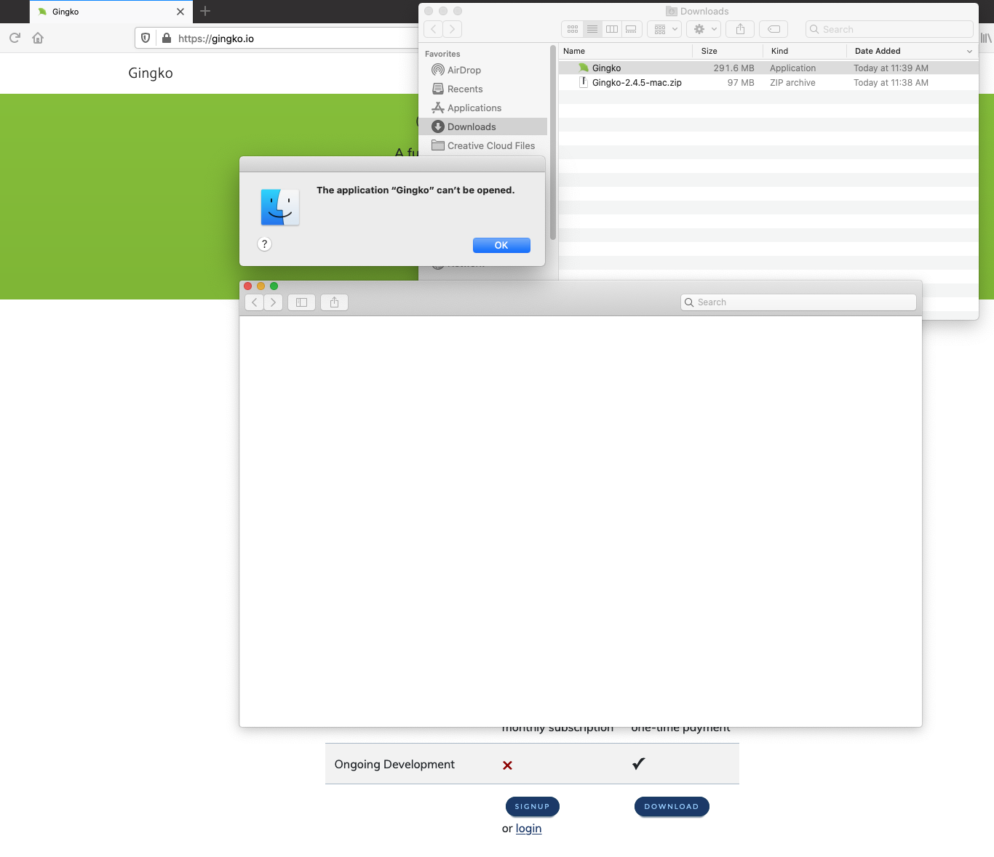Screen dimensions: 994x857
Task: Click the Firefox home button
Action: (x=38, y=38)
